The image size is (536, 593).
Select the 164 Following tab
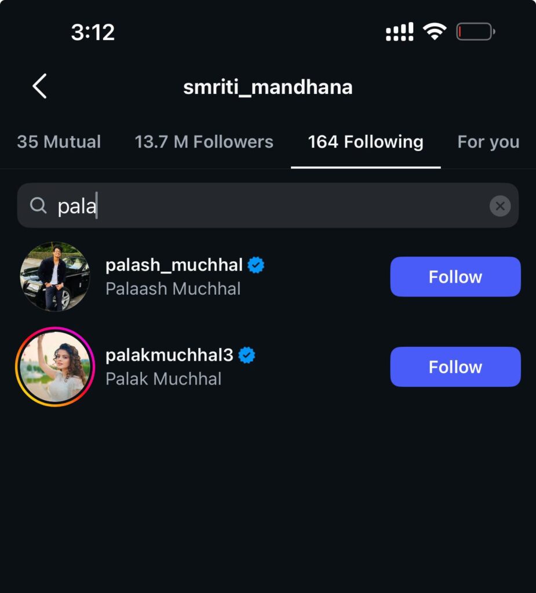pyautogui.click(x=366, y=142)
